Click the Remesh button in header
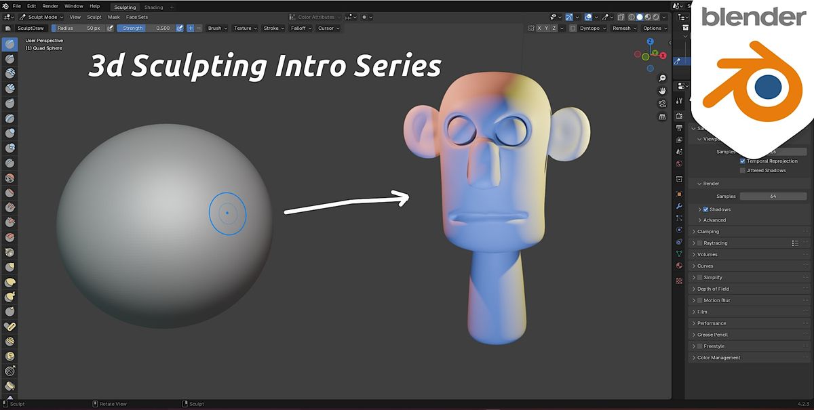Screen dimensions: 814x410 [x=623, y=28]
